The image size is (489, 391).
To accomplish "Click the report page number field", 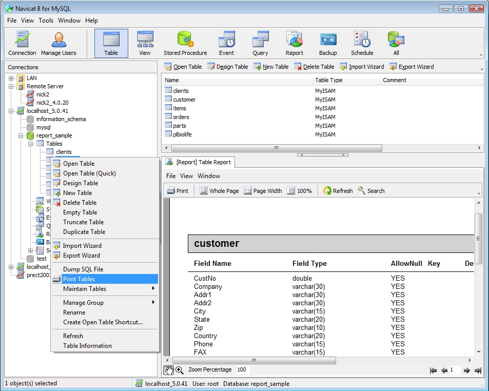I will click(455, 370).
